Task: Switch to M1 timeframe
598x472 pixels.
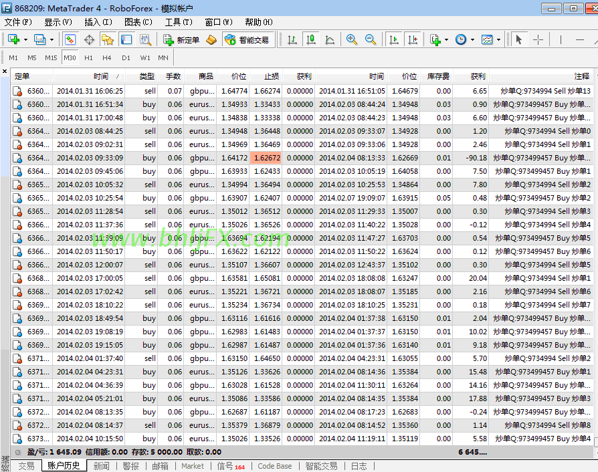Action: [x=13, y=57]
